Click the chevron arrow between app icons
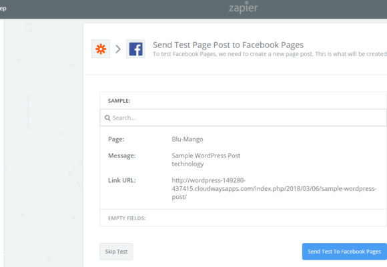Screen dimensions: 387x267 (118, 49)
